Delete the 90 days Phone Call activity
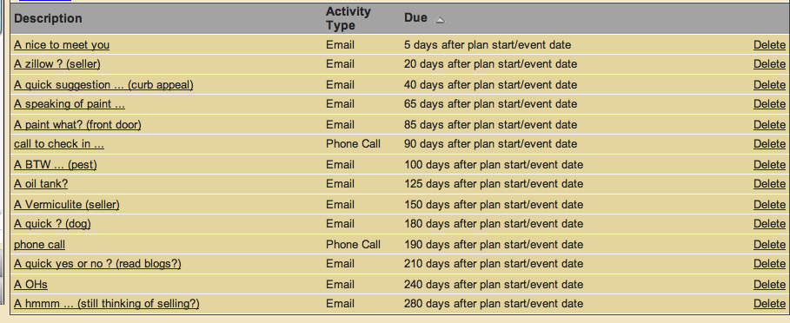 coord(769,143)
